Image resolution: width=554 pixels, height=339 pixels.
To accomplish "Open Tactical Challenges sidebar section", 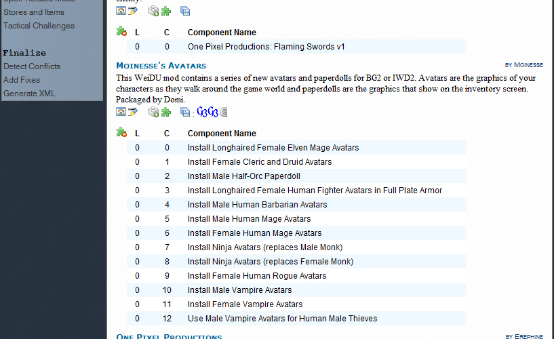I will [39, 26].
